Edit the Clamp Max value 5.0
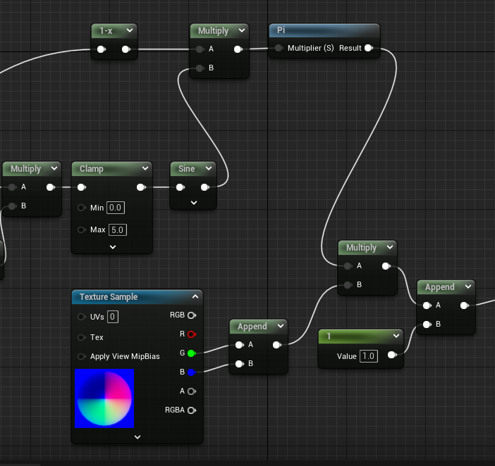495x466 pixels. [x=118, y=229]
